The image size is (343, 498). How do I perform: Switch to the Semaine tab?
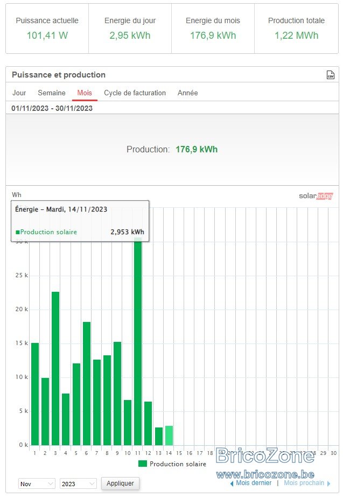point(52,93)
